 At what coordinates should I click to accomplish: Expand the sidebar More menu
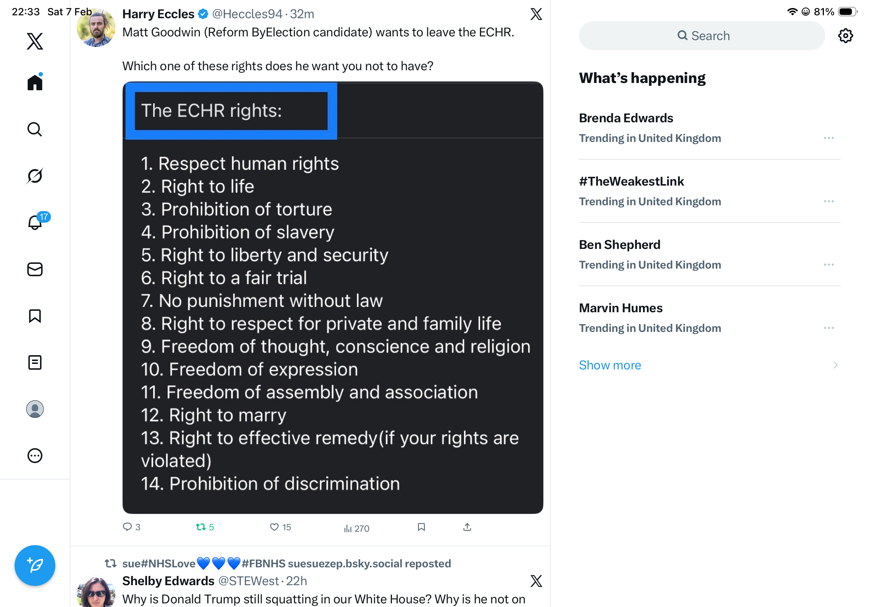point(35,456)
